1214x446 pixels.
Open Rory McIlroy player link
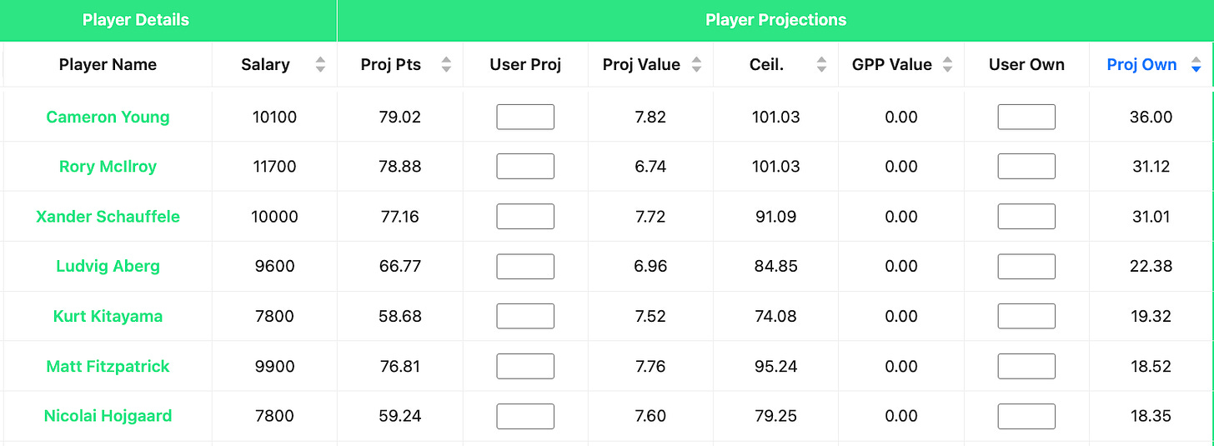108,167
